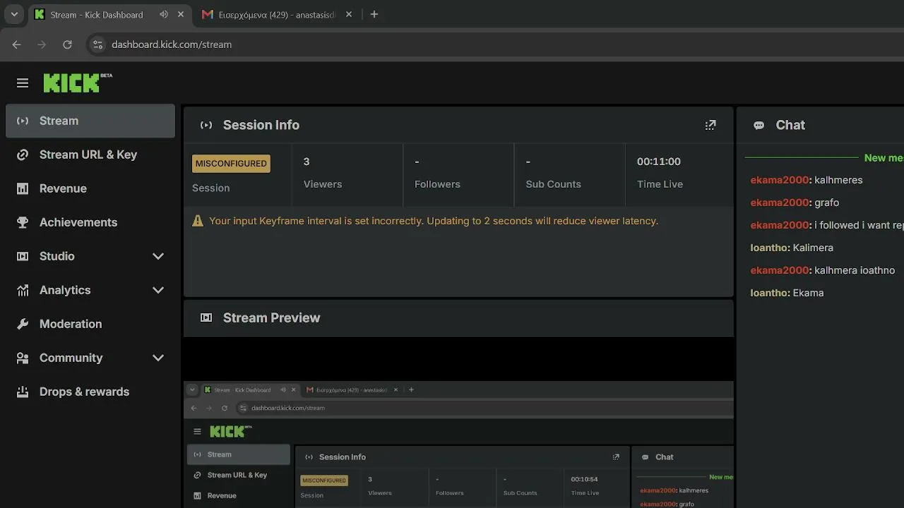
Task: Click the MISCONFIGURED session badge
Action: coord(231,163)
